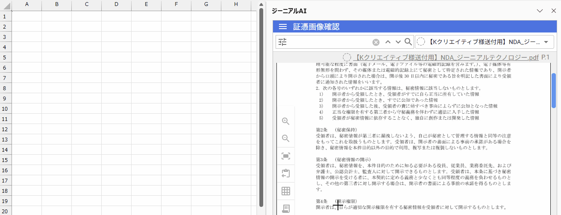
Task: Fit the document to the view
Action: click(286, 156)
